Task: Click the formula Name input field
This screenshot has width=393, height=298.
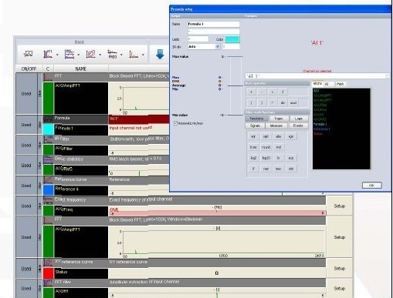Action: [x=214, y=24]
